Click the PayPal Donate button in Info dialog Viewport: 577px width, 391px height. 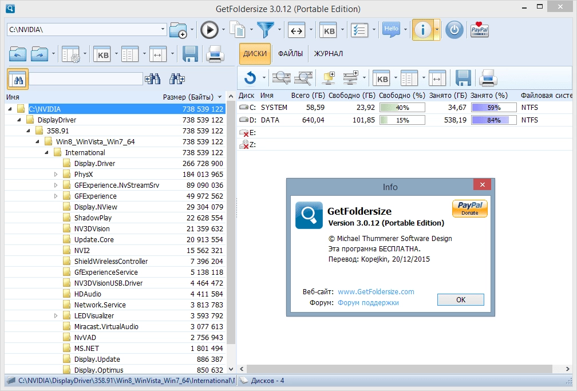click(470, 208)
